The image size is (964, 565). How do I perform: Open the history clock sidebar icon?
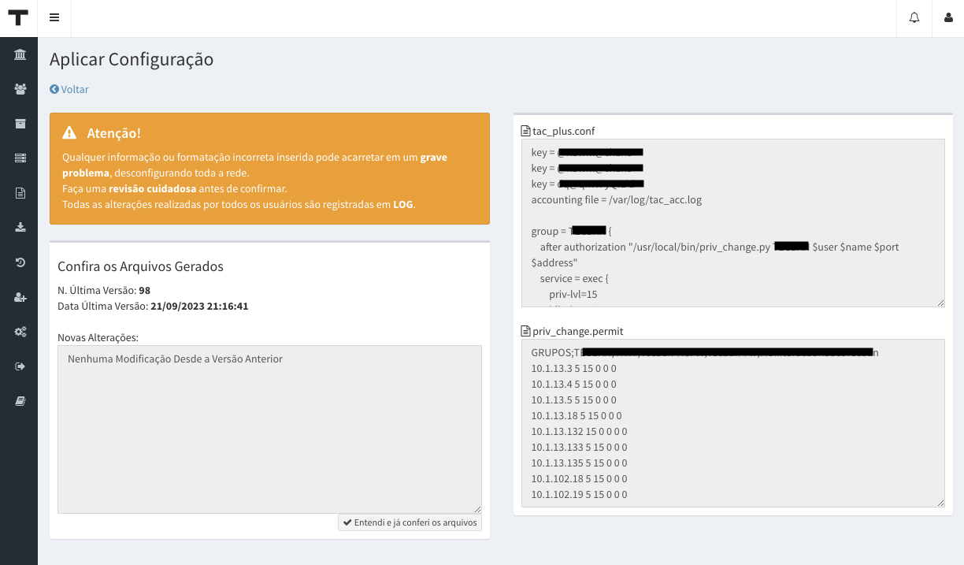20,262
